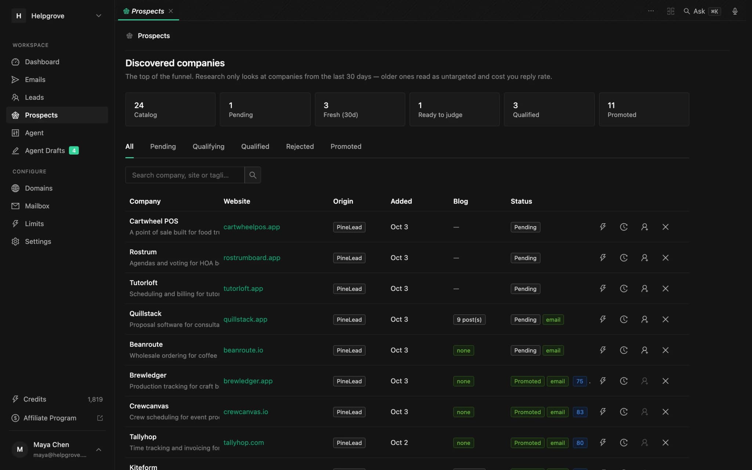Click the lightning icon in Tallyhop row
Screen dimensions: 752x470
[x=603, y=443]
